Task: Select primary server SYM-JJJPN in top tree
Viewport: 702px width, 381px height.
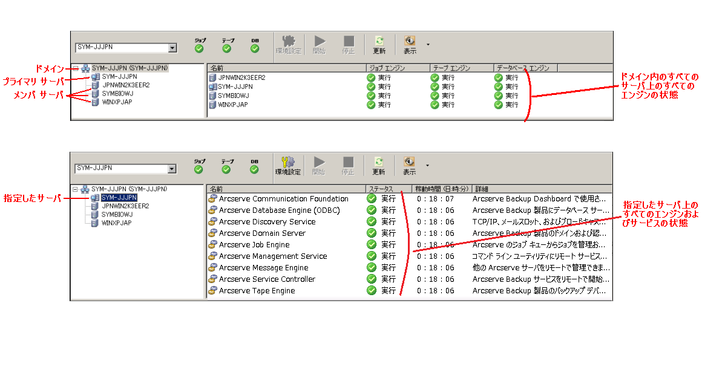Action: pos(120,77)
